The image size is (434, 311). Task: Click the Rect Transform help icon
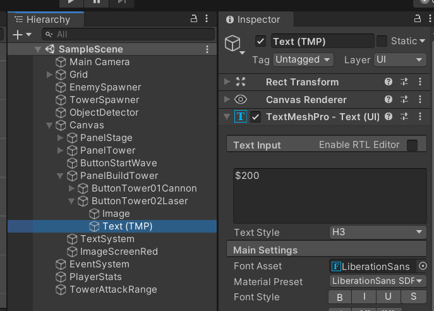pyautogui.click(x=389, y=82)
